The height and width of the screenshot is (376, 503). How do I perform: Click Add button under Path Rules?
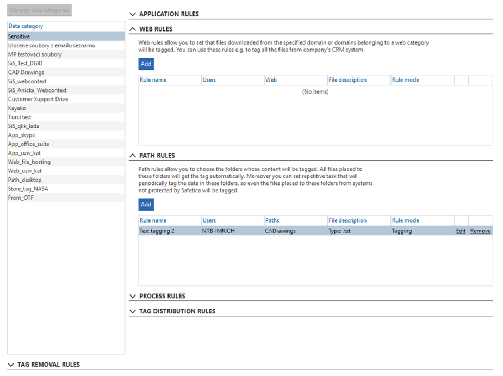point(146,205)
